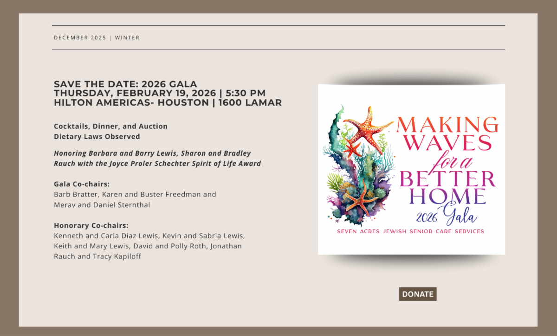Screen dimensions: 557x336
Task: Click the 'Joyce Proler Schechter Spirit of Life Award' line
Action: 157,164
